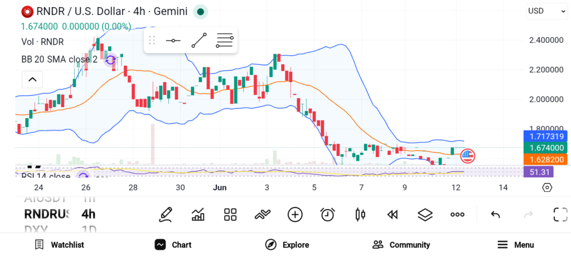Viewport: 571px width, 257px height.
Task: Click the 0.000000 (0.00%) change value
Action: [x=96, y=27]
